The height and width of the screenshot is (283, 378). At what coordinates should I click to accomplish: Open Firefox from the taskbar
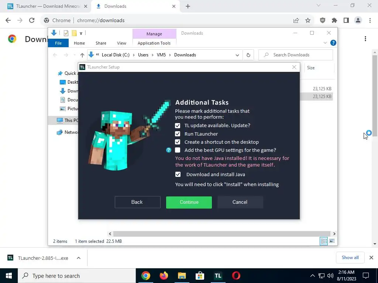tap(164, 276)
